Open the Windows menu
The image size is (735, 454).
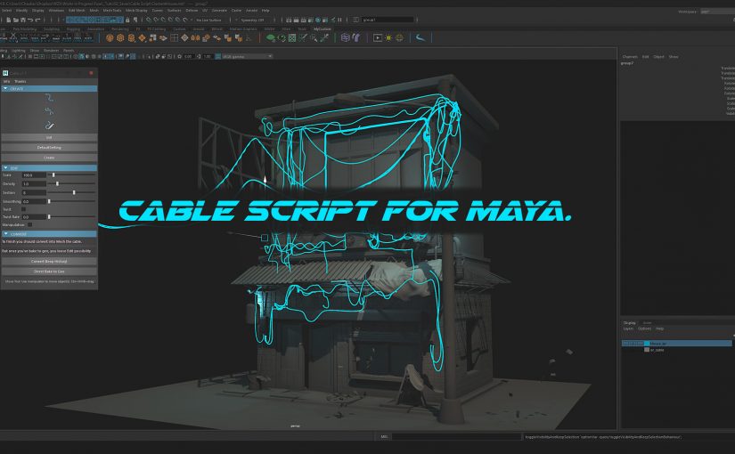point(56,11)
